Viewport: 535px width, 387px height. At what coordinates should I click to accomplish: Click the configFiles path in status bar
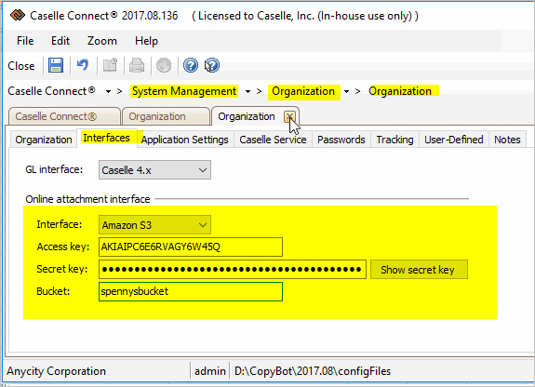313,371
